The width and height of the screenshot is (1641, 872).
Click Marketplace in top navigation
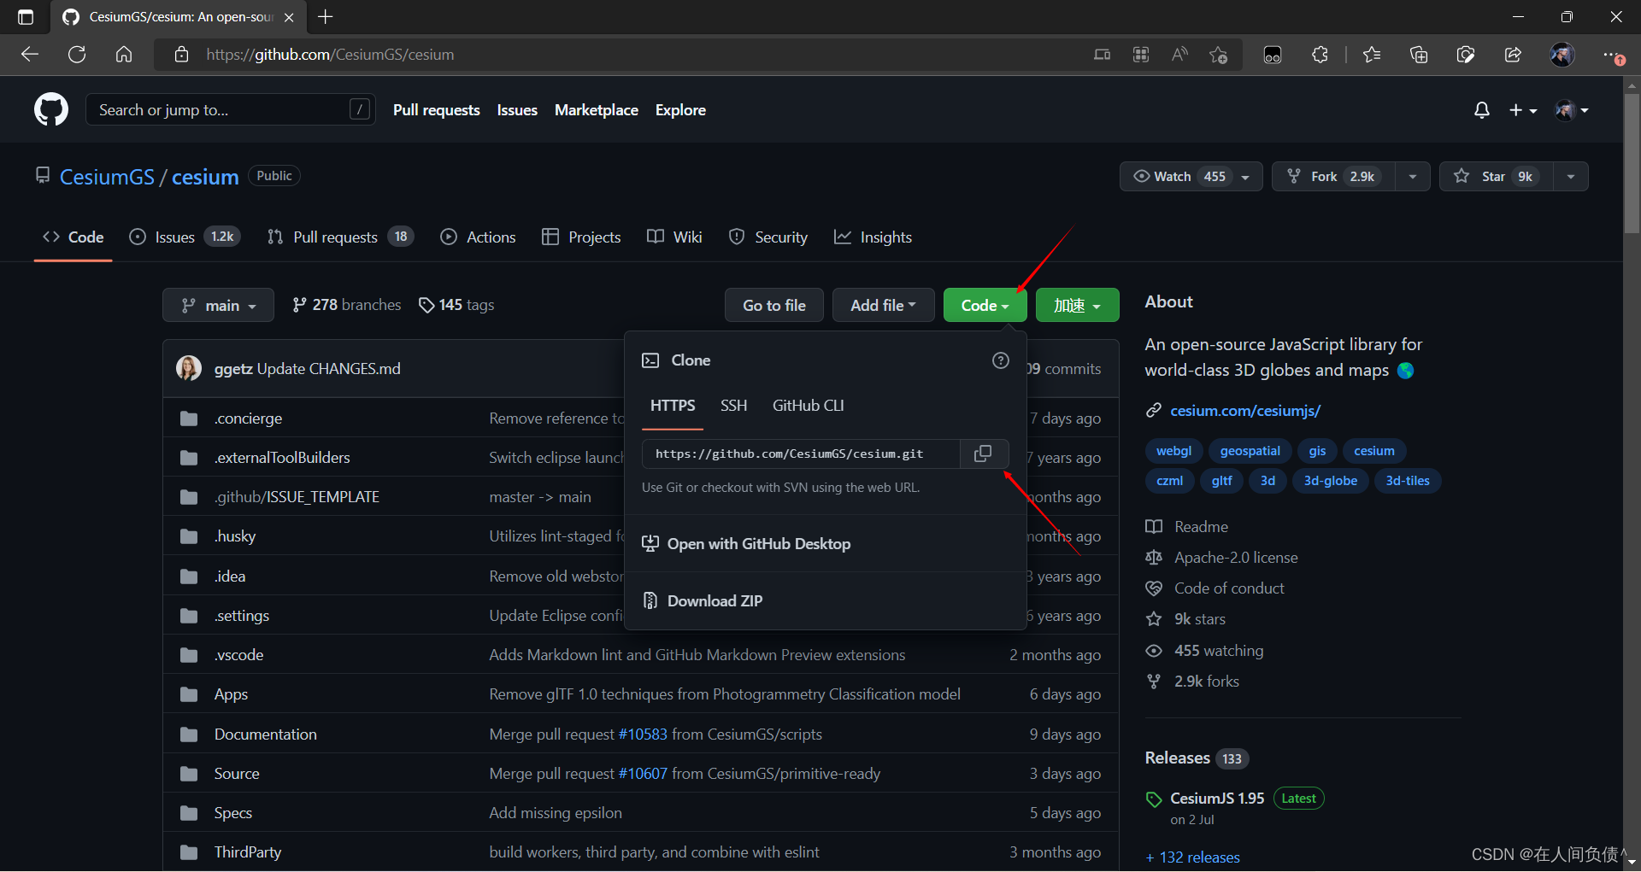click(597, 110)
